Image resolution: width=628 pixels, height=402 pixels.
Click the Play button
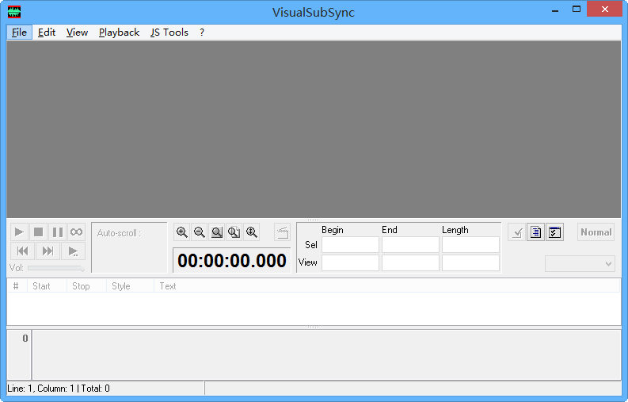19,232
